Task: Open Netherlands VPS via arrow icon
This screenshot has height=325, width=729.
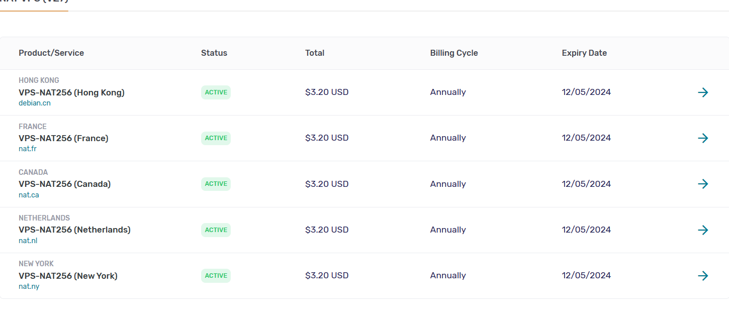Action: coord(703,230)
